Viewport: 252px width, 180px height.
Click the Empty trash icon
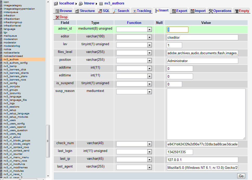point(237,11)
